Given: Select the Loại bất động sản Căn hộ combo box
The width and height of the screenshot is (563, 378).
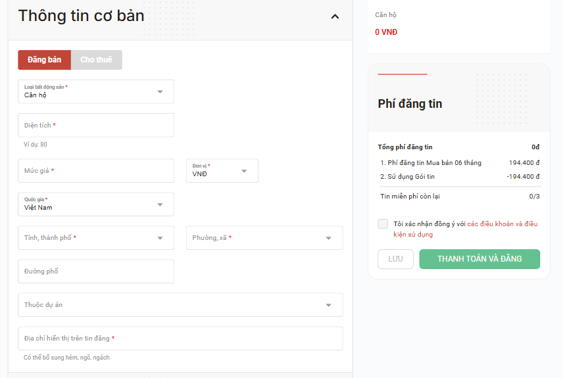Looking at the screenshot, I should pos(96,91).
